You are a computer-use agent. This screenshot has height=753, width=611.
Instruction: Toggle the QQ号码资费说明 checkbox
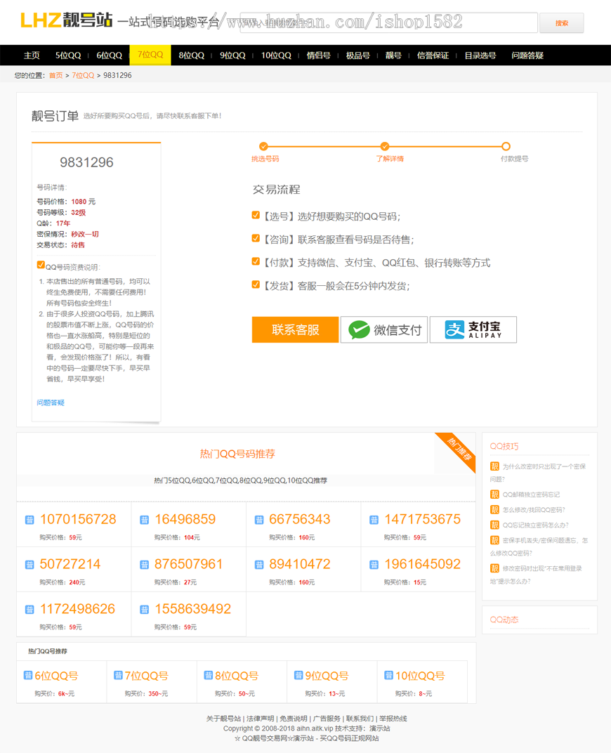click(41, 265)
